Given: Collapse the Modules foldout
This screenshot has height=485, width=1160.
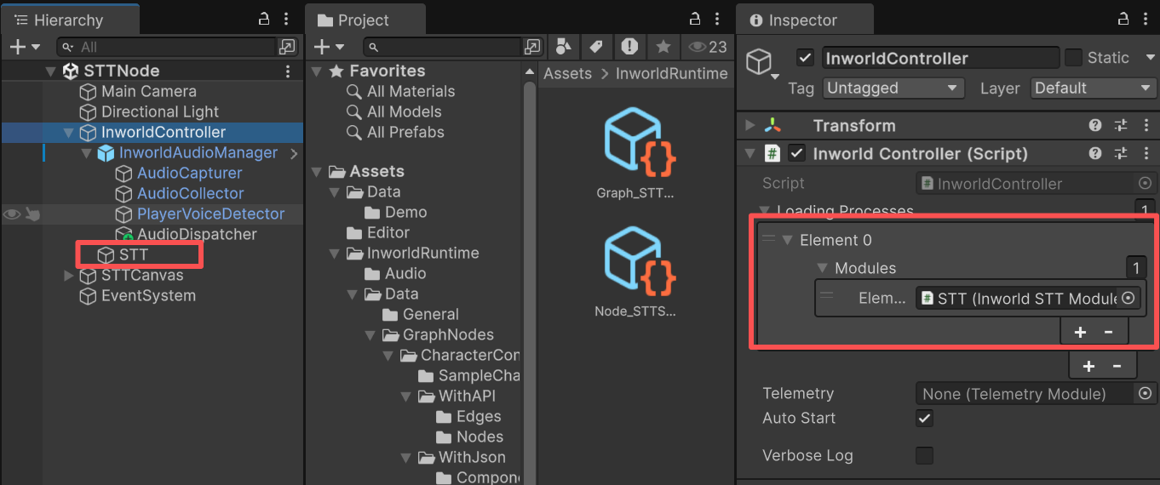Looking at the screenshot, I should 823,268.
